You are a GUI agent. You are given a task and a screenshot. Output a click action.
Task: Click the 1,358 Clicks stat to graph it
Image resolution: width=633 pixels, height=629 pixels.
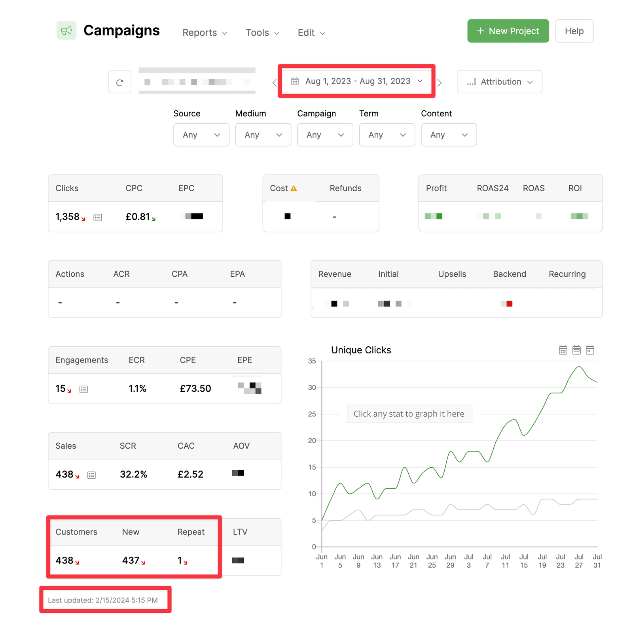(68, 217)
